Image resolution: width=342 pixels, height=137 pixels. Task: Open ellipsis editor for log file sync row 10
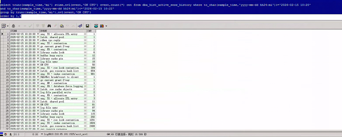click(x=85, y=62)
